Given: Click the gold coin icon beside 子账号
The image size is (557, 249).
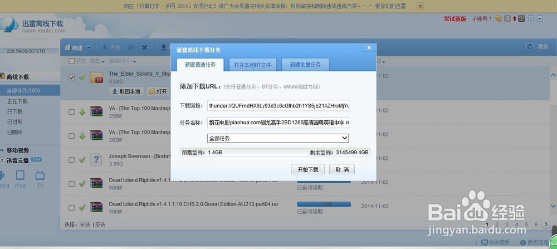Looking at the screenshot, I should point(498,18).
